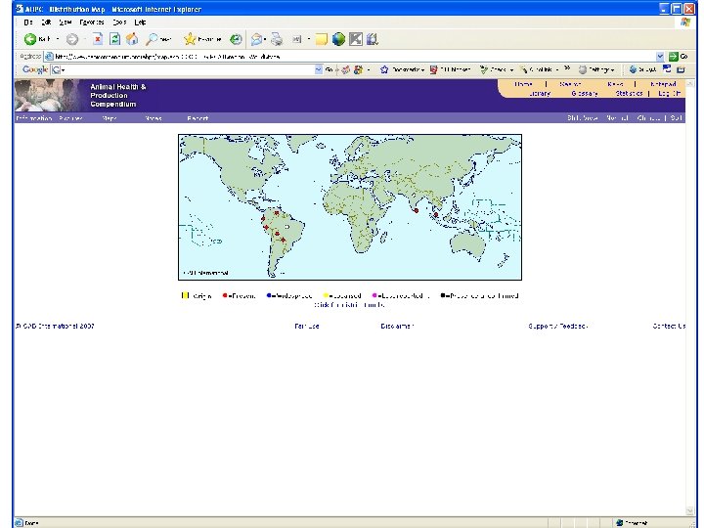704x528 pixels.
Task: Open the Glossary link in the header
Action: 585,94
